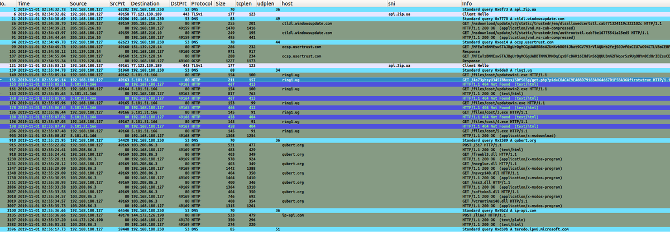
Task: Select packet 38 GET authrootstl.cab row
Action: [335, 32]
